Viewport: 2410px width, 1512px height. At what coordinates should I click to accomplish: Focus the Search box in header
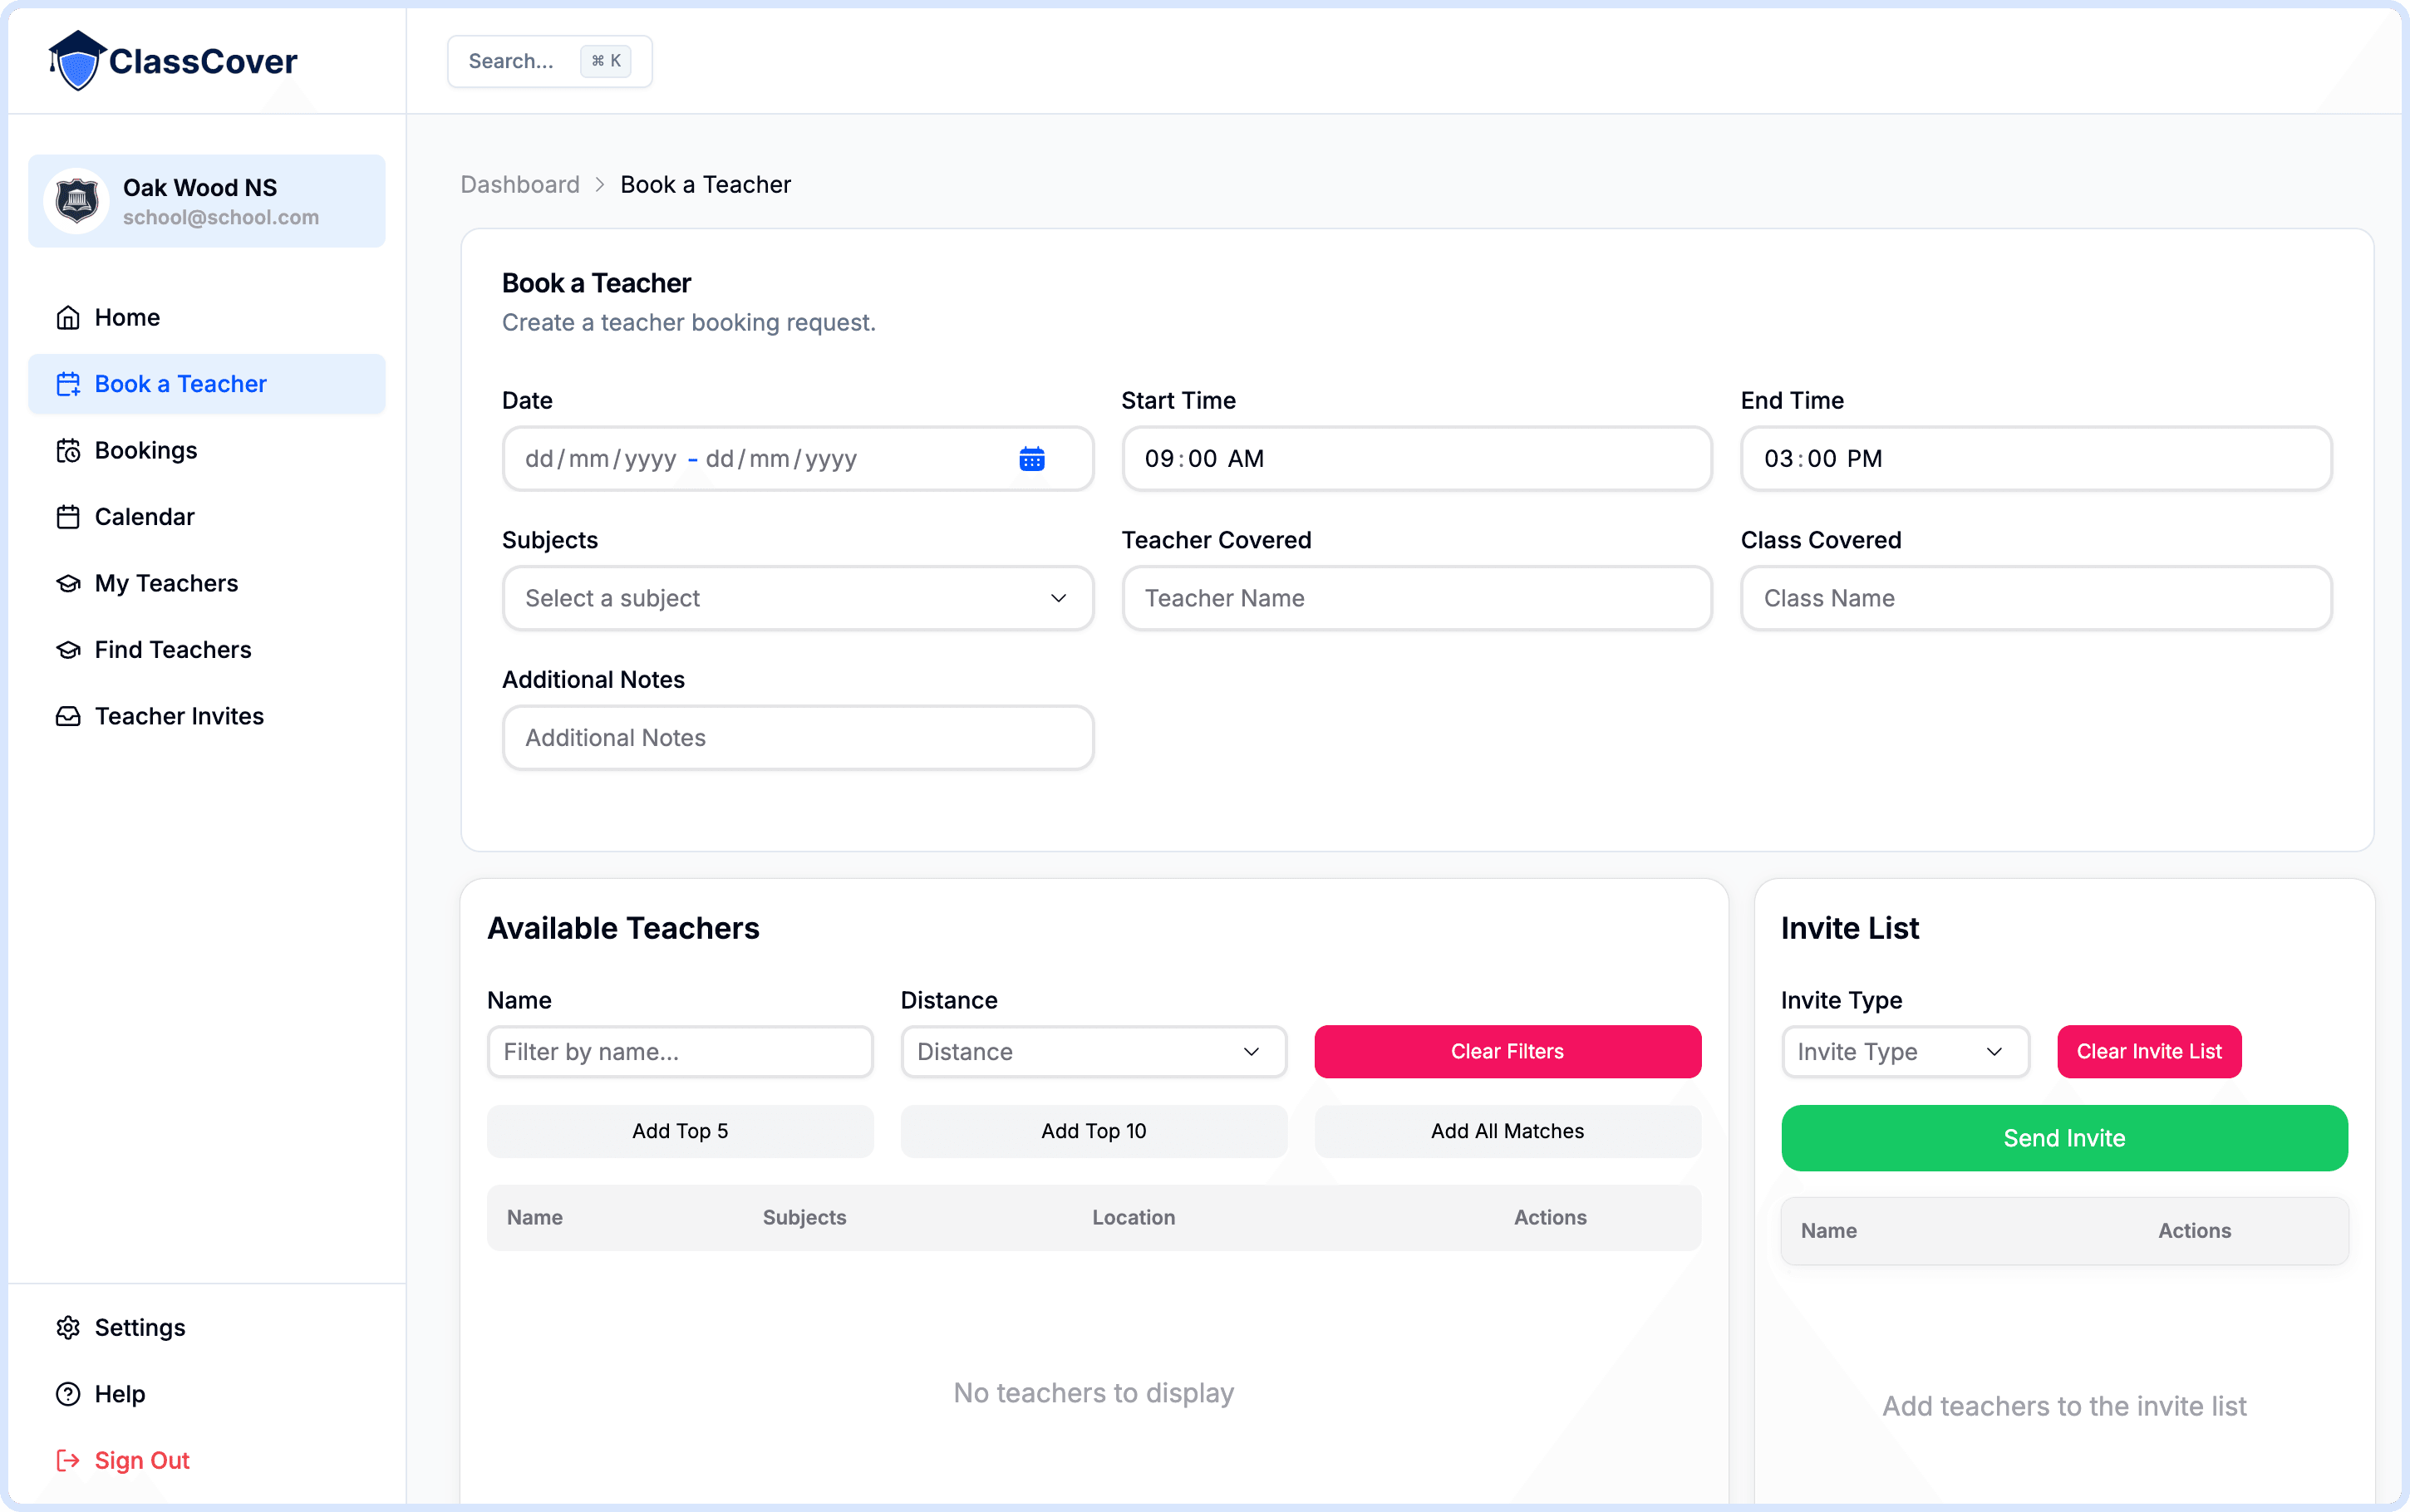click(x=550, y=61)
